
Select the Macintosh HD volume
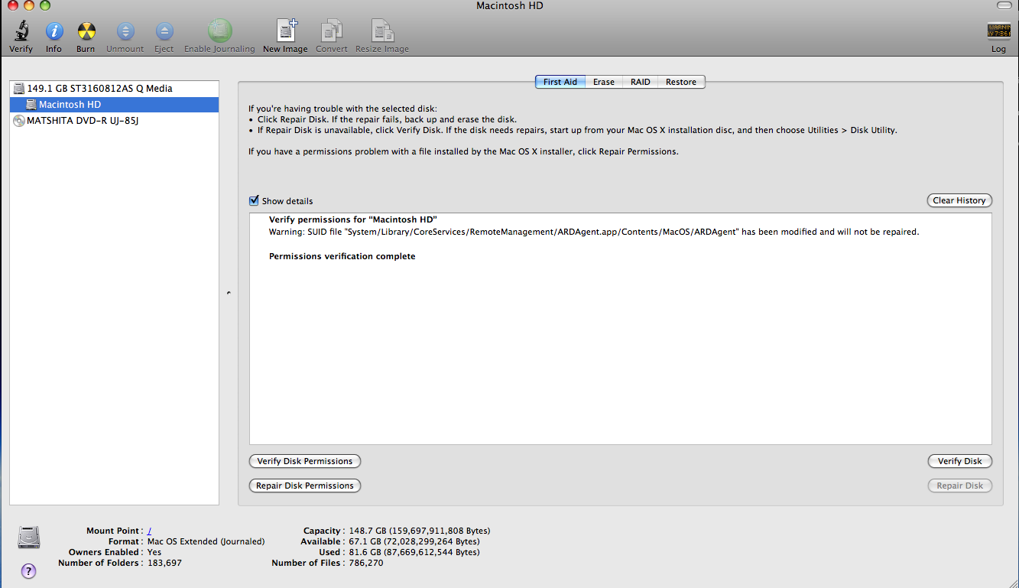[x=115, y=105]
